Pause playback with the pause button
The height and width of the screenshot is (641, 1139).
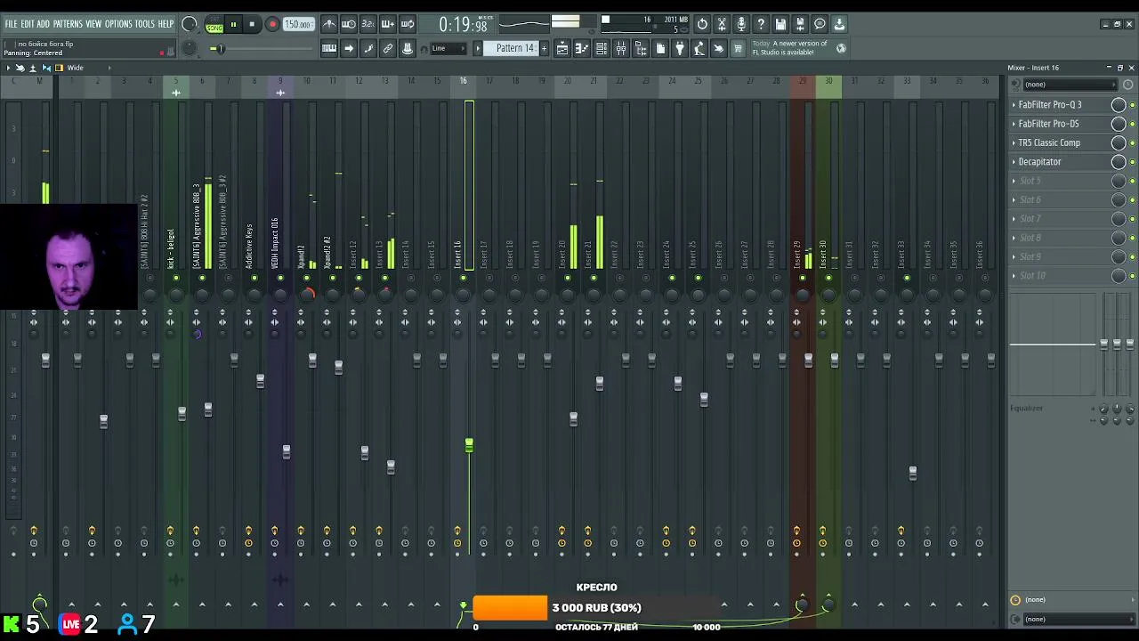pos(233,25)
